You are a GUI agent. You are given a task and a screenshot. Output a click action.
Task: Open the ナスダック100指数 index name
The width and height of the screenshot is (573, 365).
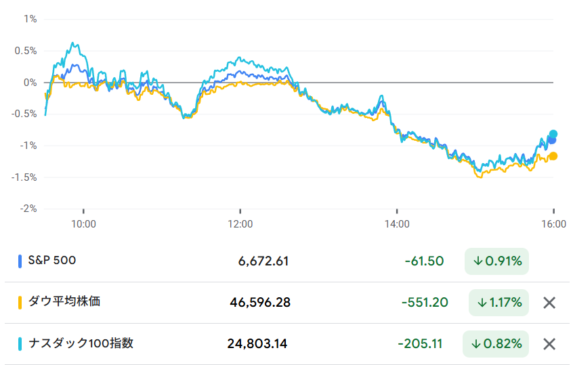coord(80,343)
